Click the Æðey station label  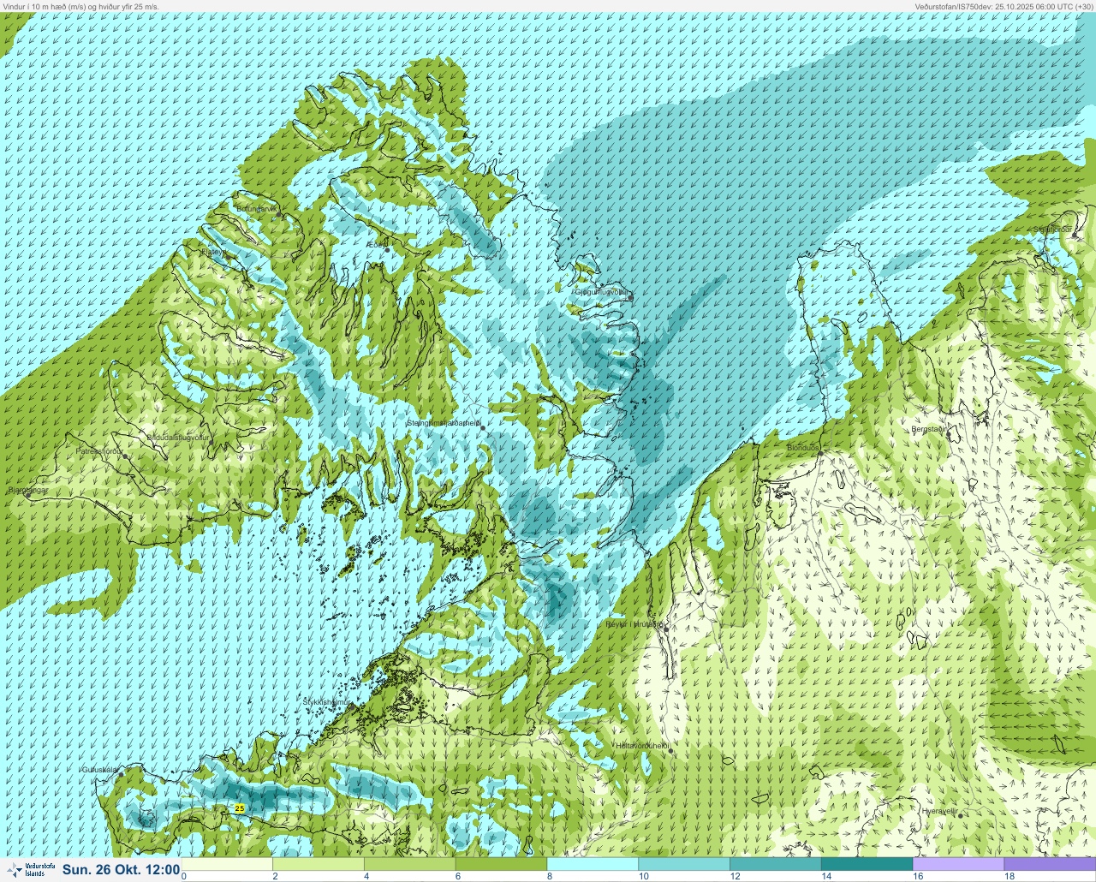376,245
